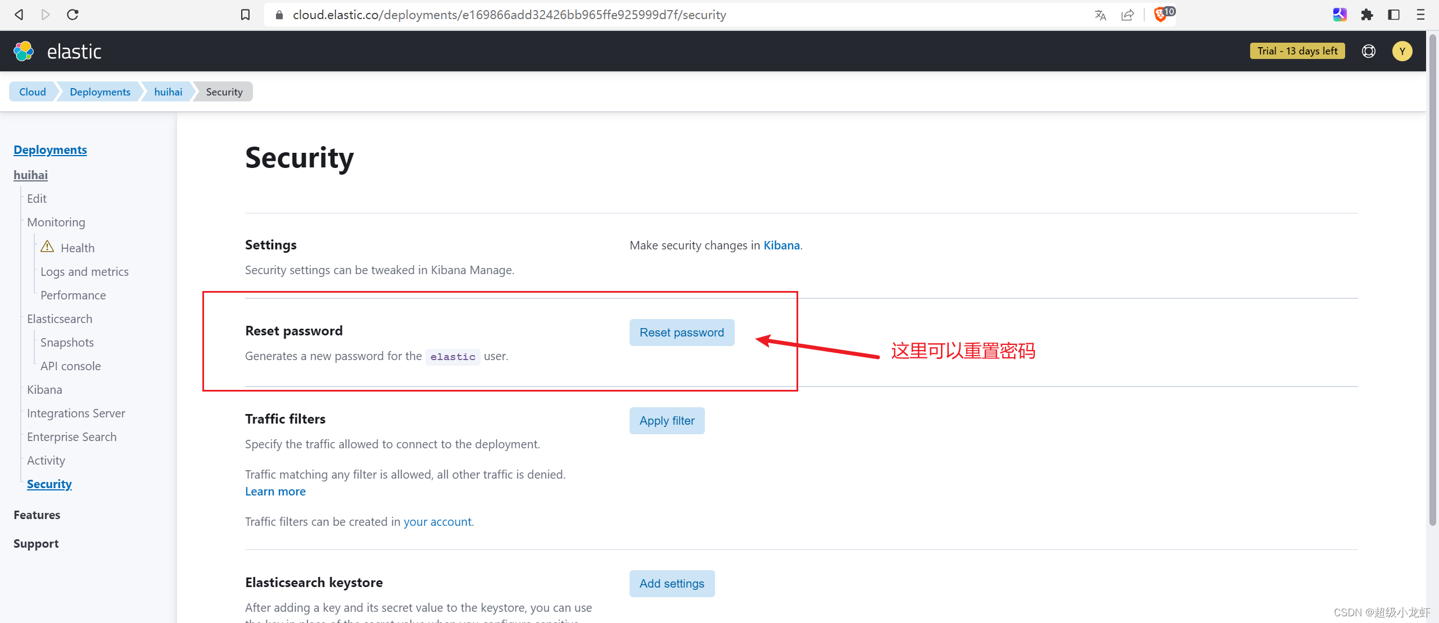Expand the Monitoring section in sidebar
The height and width of the screenshot is (623, 1439).
tap(56, 222)
